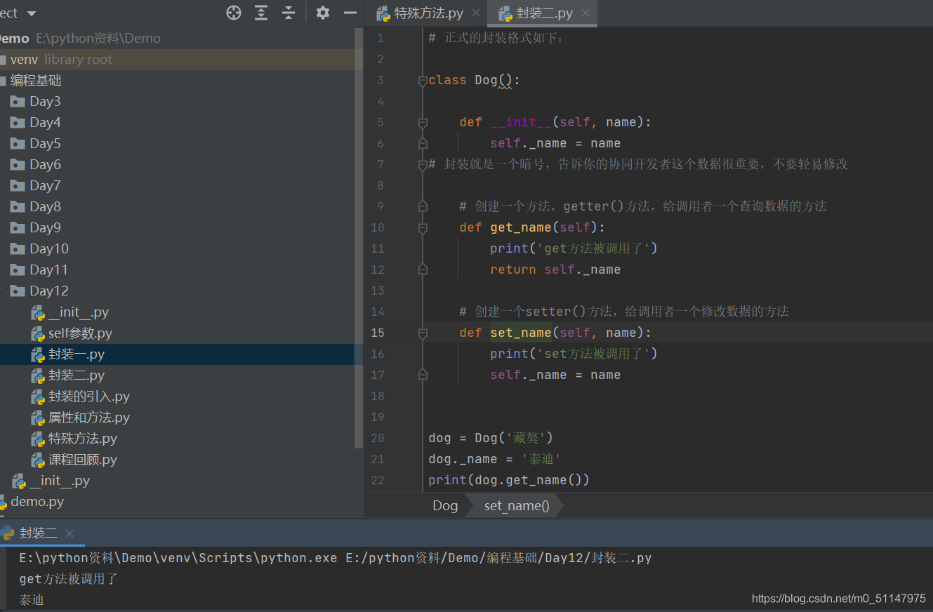Click the locate/scroll-from-source target icon
933x612 pixels.
click(234, 13)
